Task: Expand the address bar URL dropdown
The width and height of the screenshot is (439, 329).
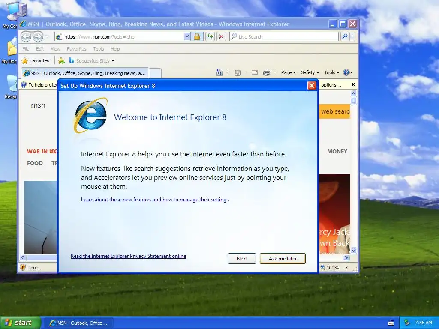Action: tap(187, 36)
